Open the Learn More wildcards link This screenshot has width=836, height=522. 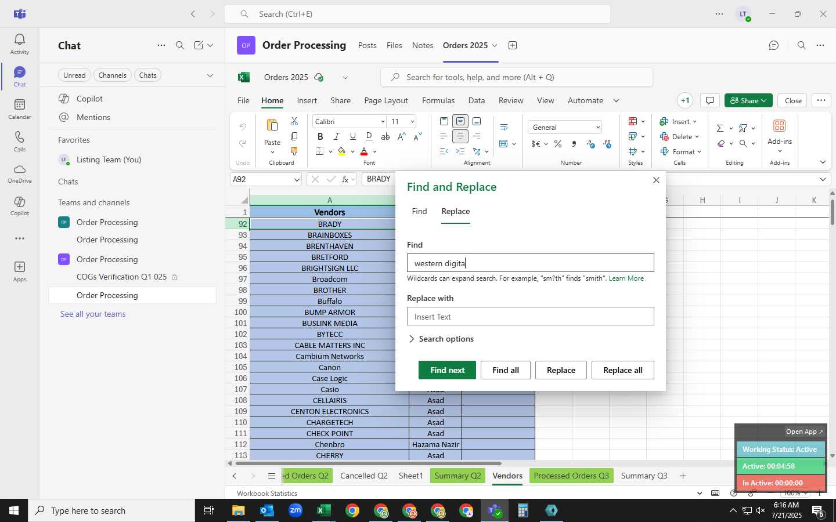tap(626, 278)
